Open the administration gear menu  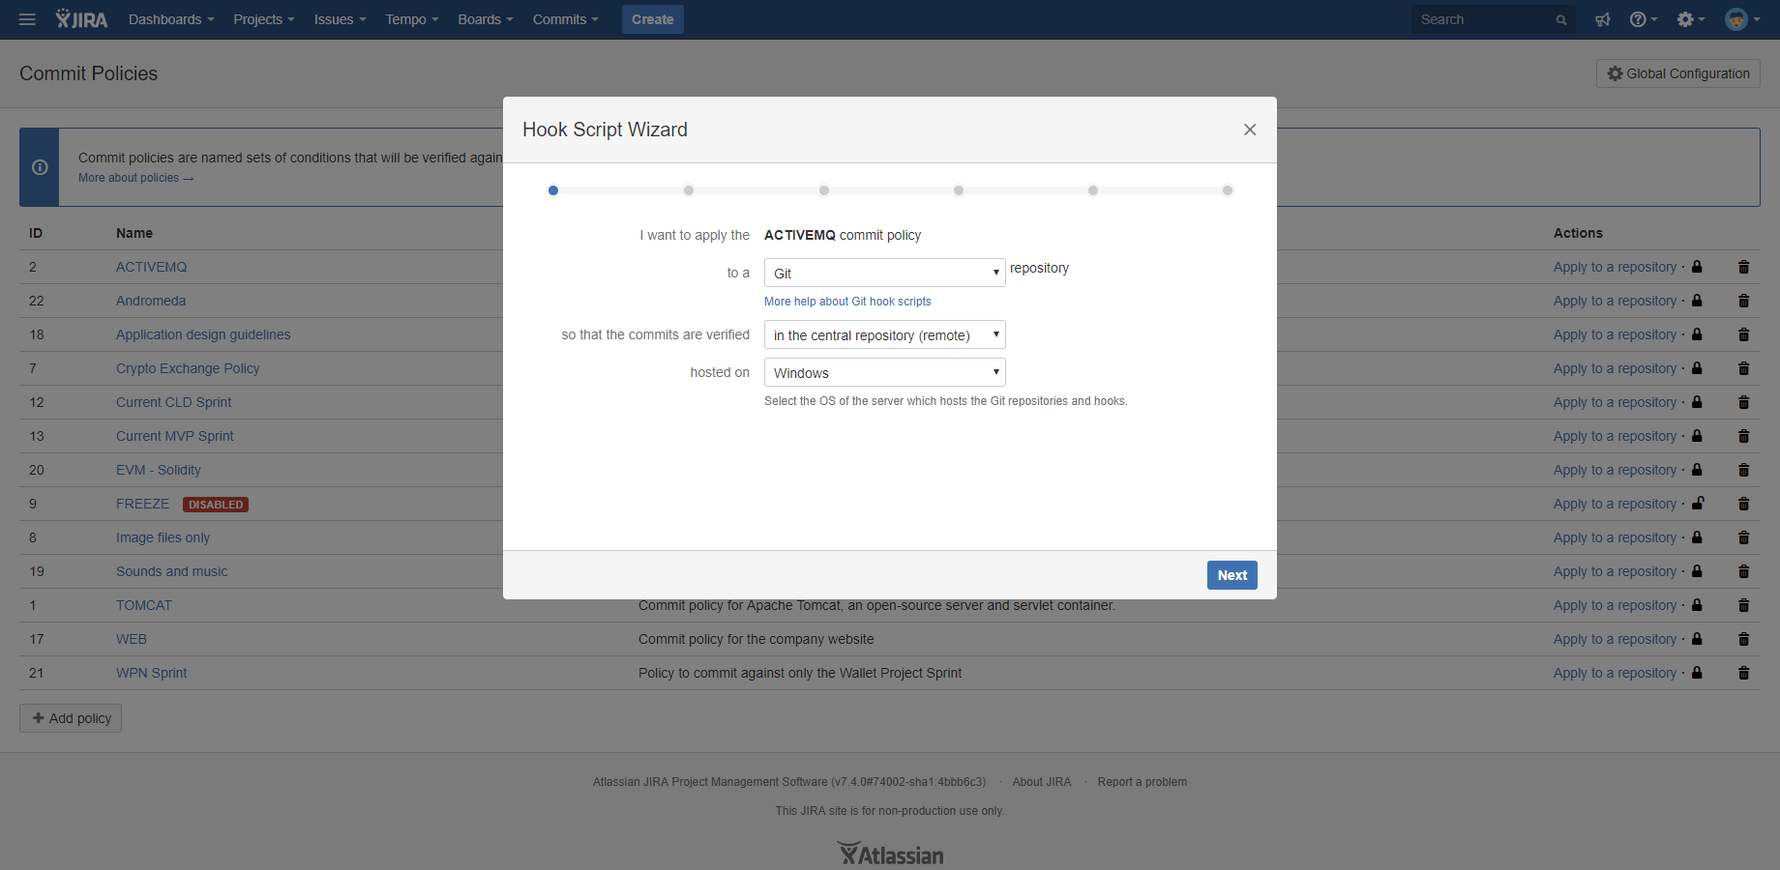coord(1690,19)
